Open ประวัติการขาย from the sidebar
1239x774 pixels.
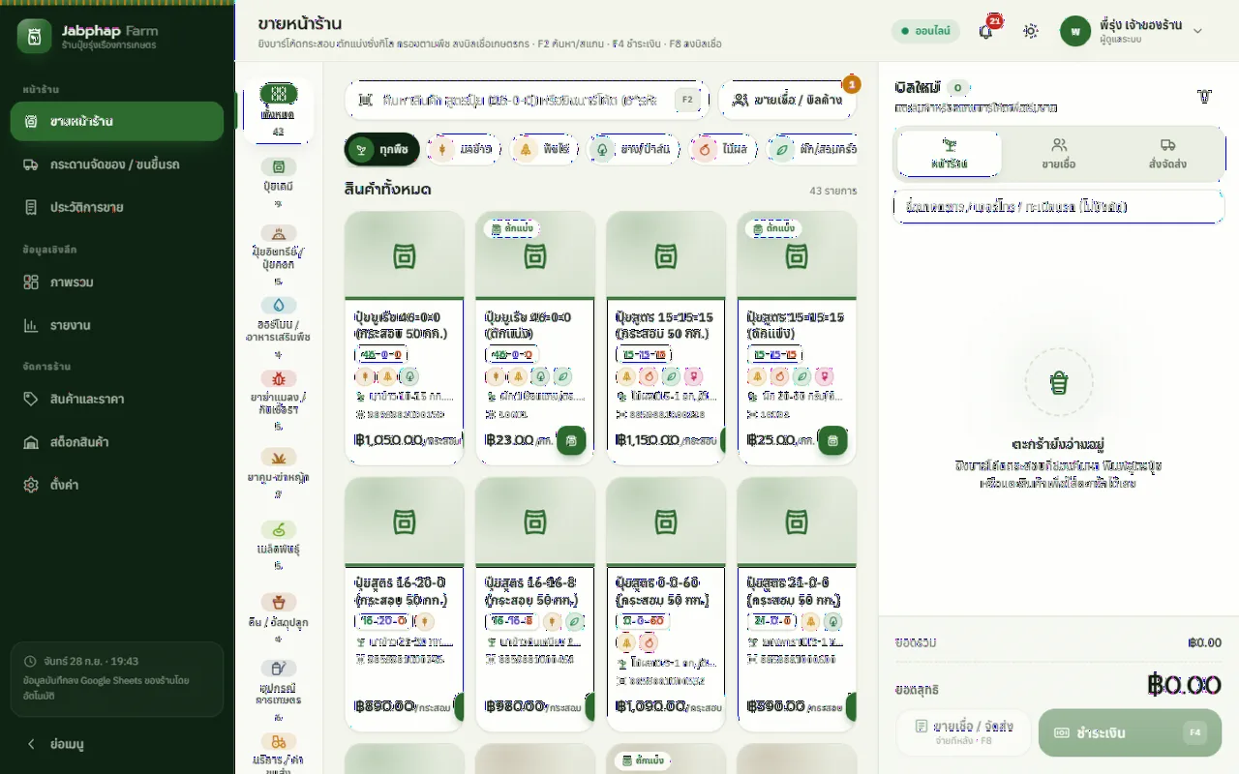(x=117, y=207)
